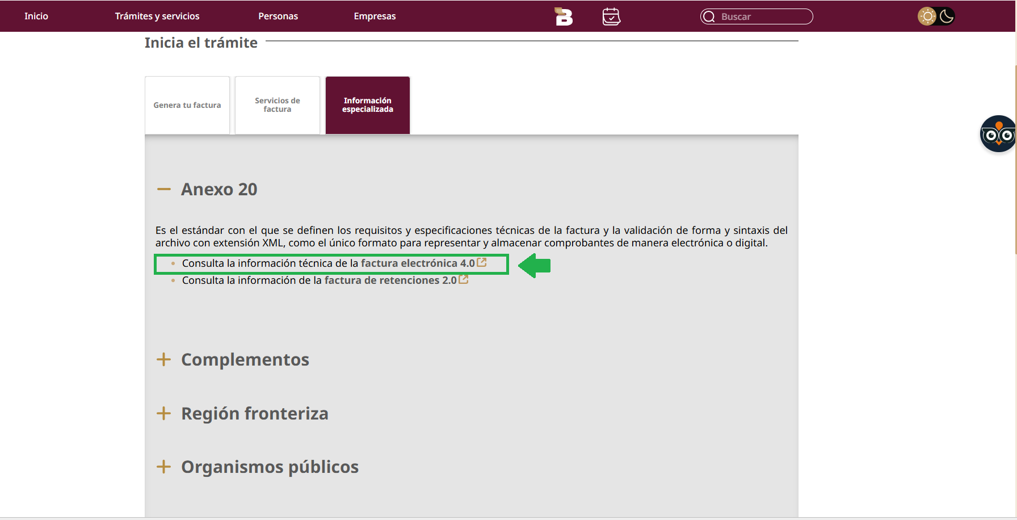
Task: Open the Buzón Tributario B logo icon
Action: point(564,16)
